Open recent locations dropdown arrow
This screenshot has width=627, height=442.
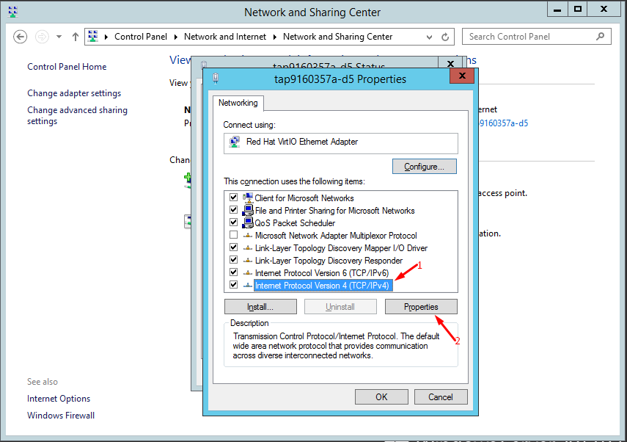click(x=59, y=37)
